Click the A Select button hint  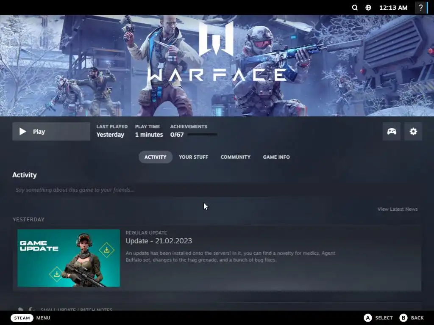point(378,318)
